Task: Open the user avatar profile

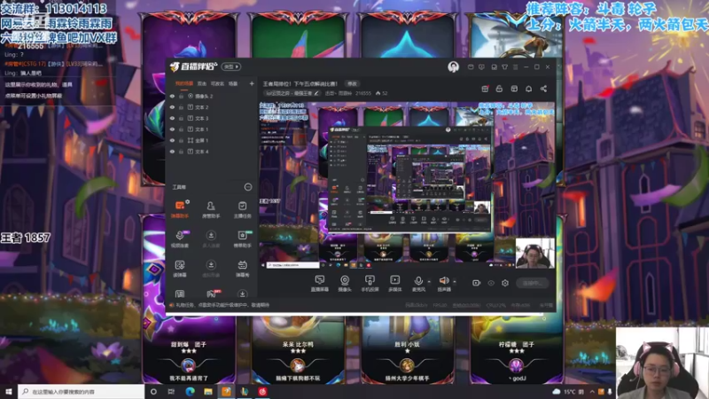Action: [453, 67]
